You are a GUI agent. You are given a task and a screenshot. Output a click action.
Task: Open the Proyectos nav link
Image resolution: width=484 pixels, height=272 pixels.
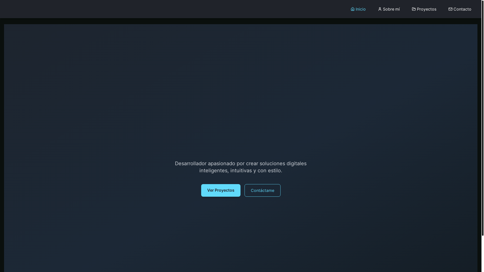click(x=424, y=9)
